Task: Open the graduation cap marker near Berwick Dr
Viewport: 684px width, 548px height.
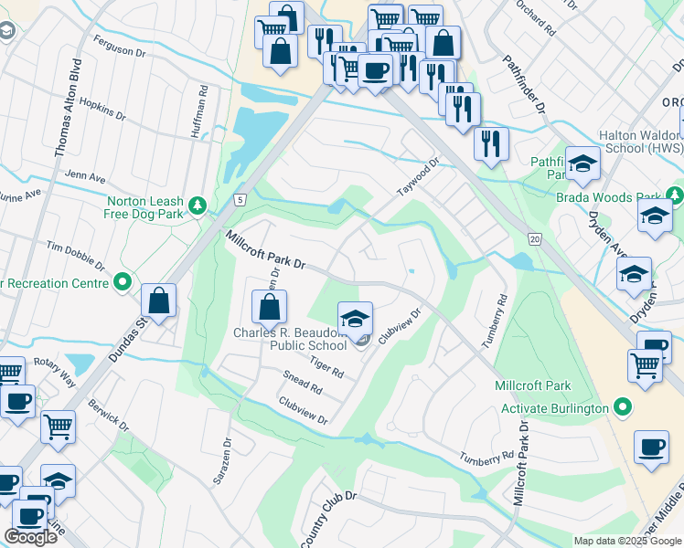Action: (x=58, y=482)
